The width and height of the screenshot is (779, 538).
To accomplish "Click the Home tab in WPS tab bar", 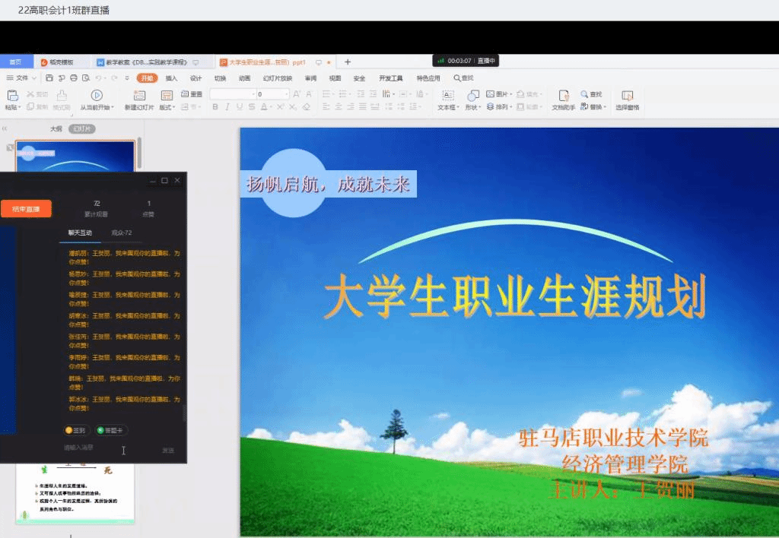I will click(16, 62).
